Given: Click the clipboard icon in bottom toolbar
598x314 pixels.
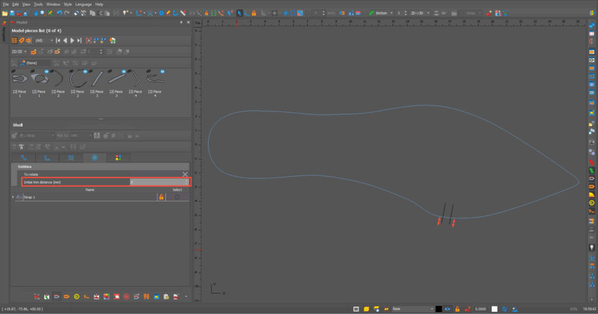Looking at the screenshot, I should coord(166,296).
